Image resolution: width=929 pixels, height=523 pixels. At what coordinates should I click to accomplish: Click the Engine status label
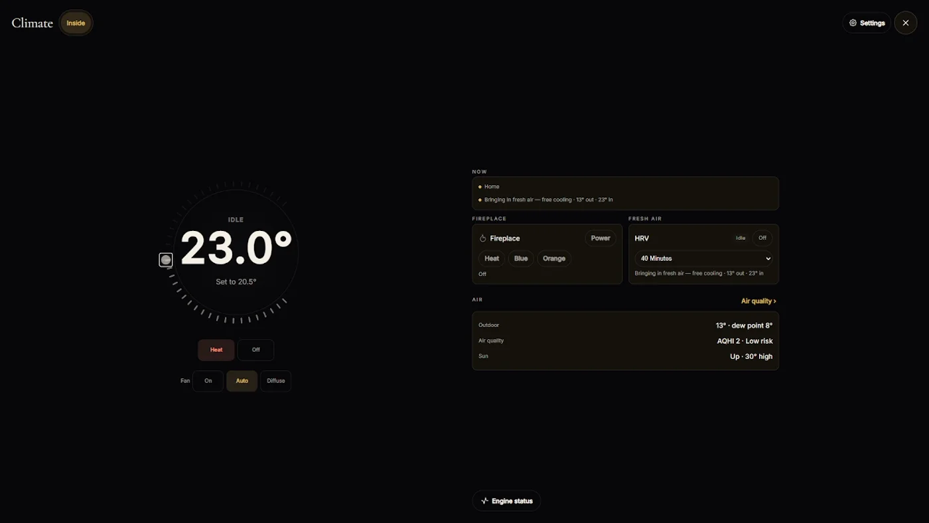512,501
